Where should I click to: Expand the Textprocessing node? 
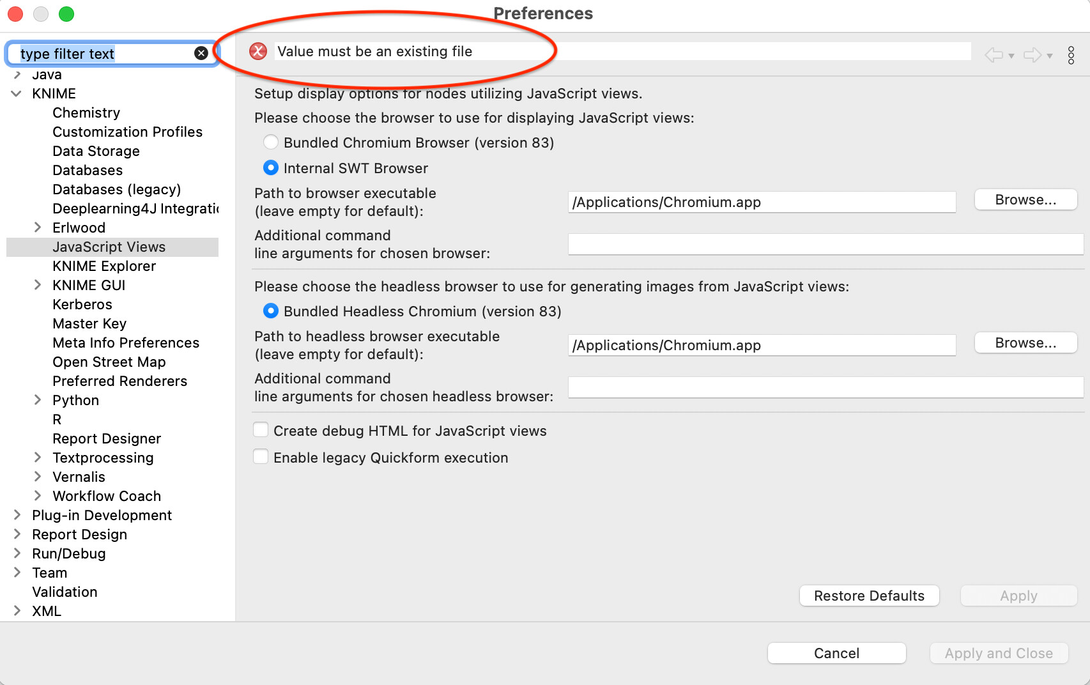click(x=38, y=457)
